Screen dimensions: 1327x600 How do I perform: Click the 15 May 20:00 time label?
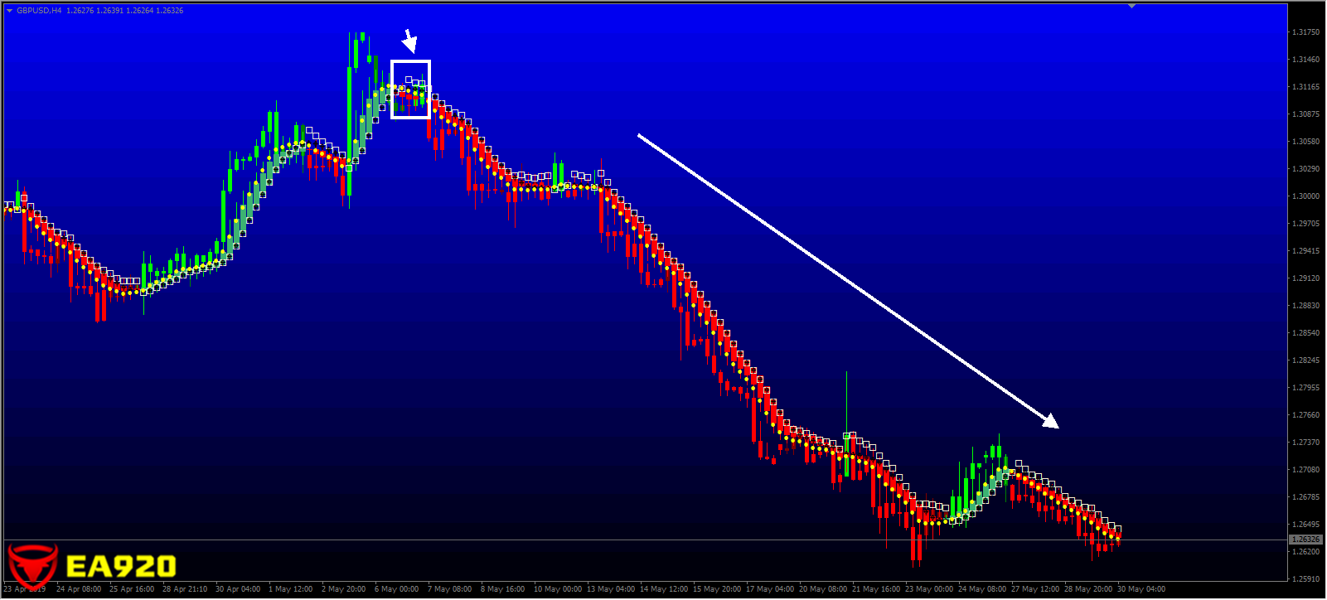coord(717,589)
